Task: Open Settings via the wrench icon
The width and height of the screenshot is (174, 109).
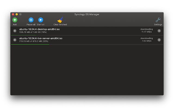Action: (x=158, y=20)
